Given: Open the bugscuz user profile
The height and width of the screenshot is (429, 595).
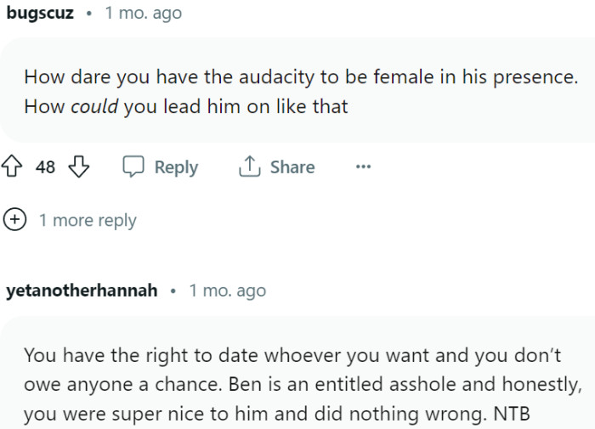Looking at the screenshot, I should 39,14.
